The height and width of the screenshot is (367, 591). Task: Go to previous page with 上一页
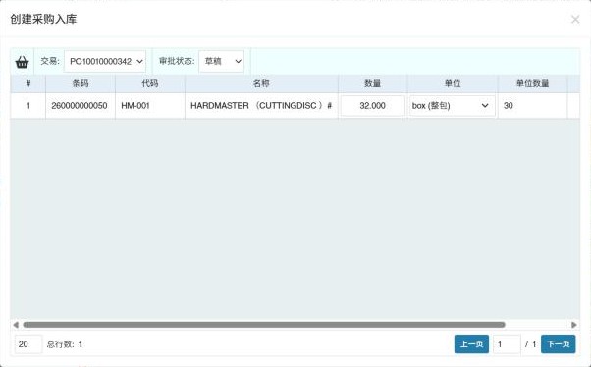[x=471, y=344]
